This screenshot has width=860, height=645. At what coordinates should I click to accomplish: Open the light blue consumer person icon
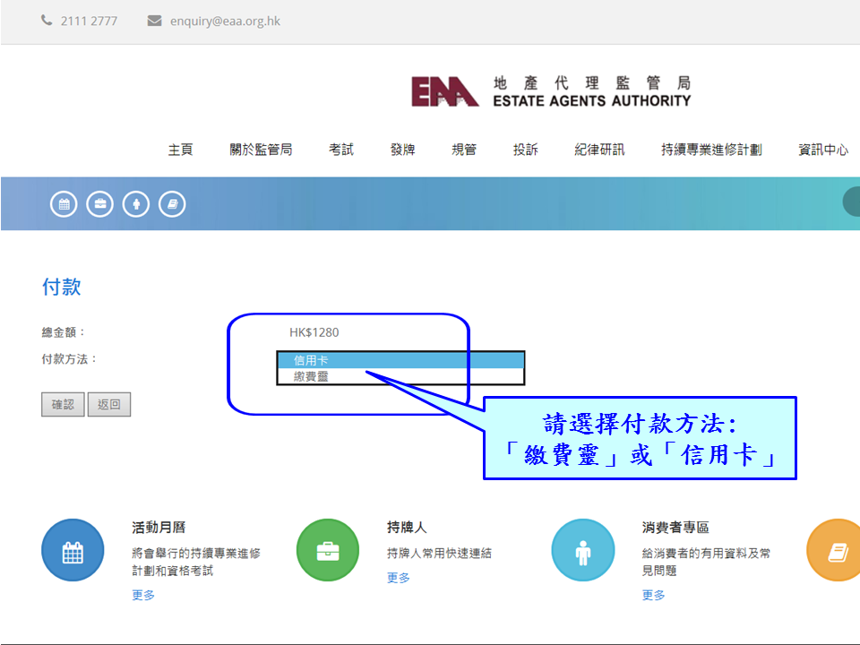pos(582,551)
